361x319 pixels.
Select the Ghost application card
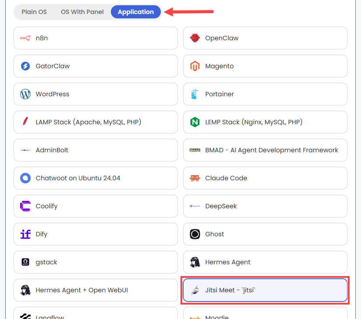[265, 234]
